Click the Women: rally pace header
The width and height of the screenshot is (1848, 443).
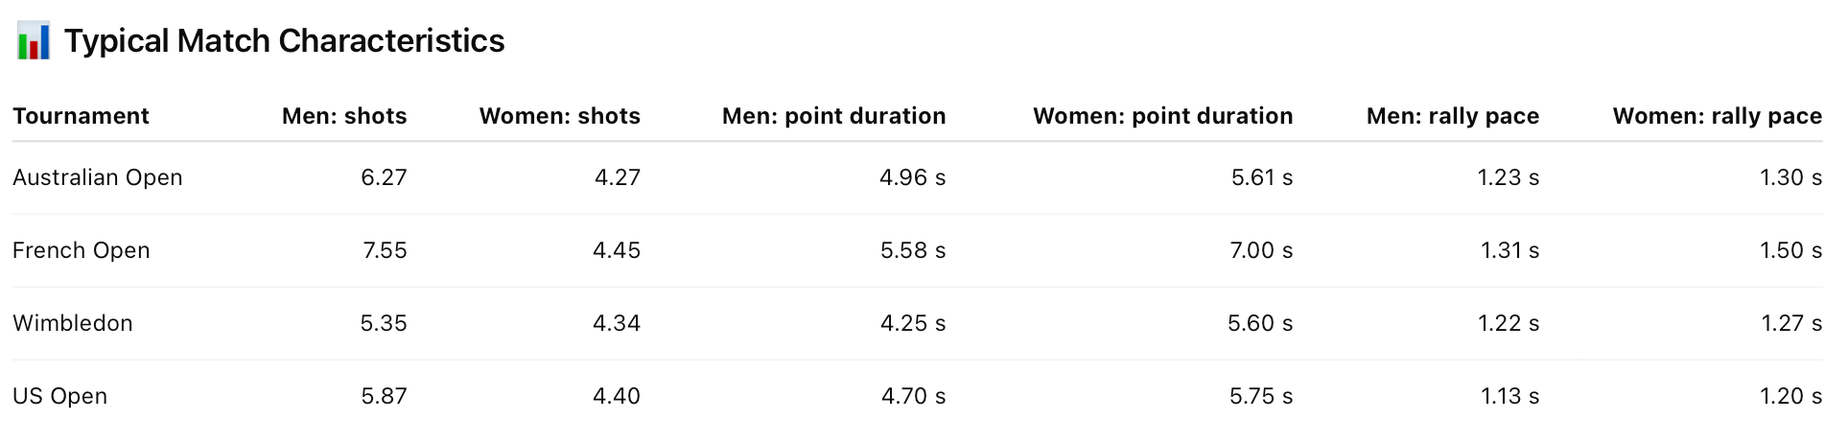(1718, 116)
